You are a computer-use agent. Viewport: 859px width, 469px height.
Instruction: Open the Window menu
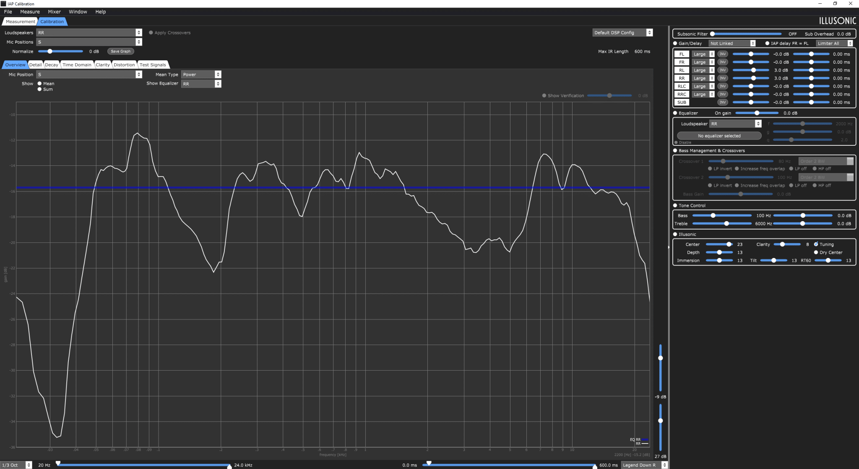(x=78, y=12)
